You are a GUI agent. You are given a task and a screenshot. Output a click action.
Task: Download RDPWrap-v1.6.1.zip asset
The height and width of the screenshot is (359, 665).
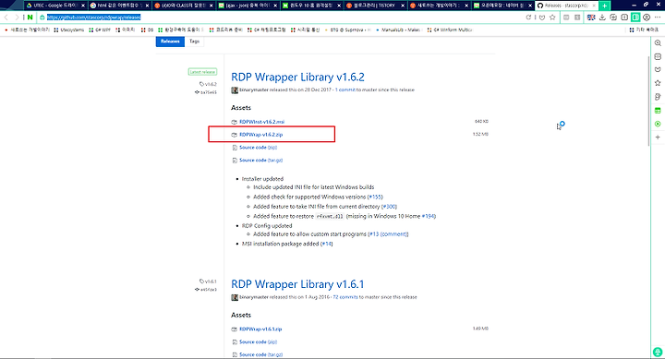[x=260, y=329]
